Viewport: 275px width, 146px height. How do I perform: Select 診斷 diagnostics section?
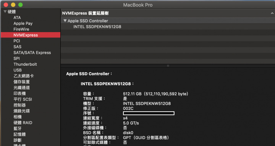(x=18, y=140)
